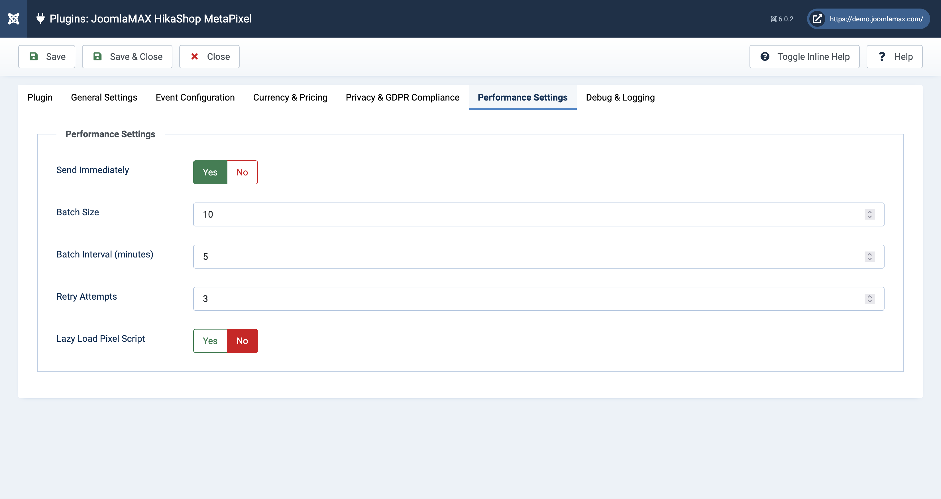Click the Batch Interval stepper arrows
Screen dimensions: 941x499
coord(869,257)
